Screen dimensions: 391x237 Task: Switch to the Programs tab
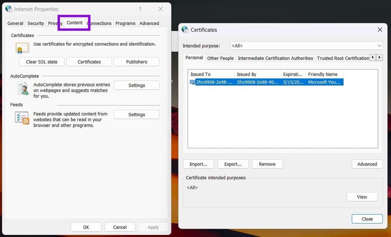tap(126, 24)
